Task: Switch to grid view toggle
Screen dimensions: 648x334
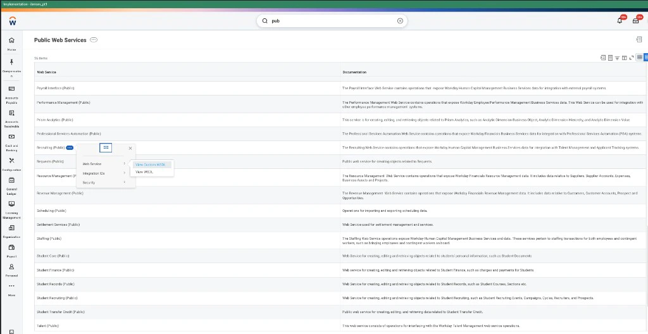Action: [x=640, y=58]
